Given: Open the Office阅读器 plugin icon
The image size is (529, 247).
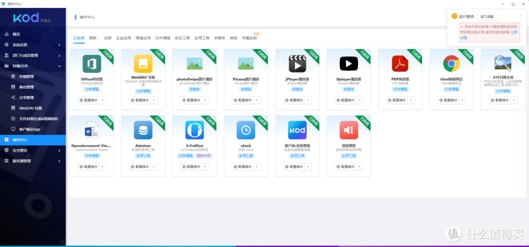Looking at the screenshot, I should 92,64.
